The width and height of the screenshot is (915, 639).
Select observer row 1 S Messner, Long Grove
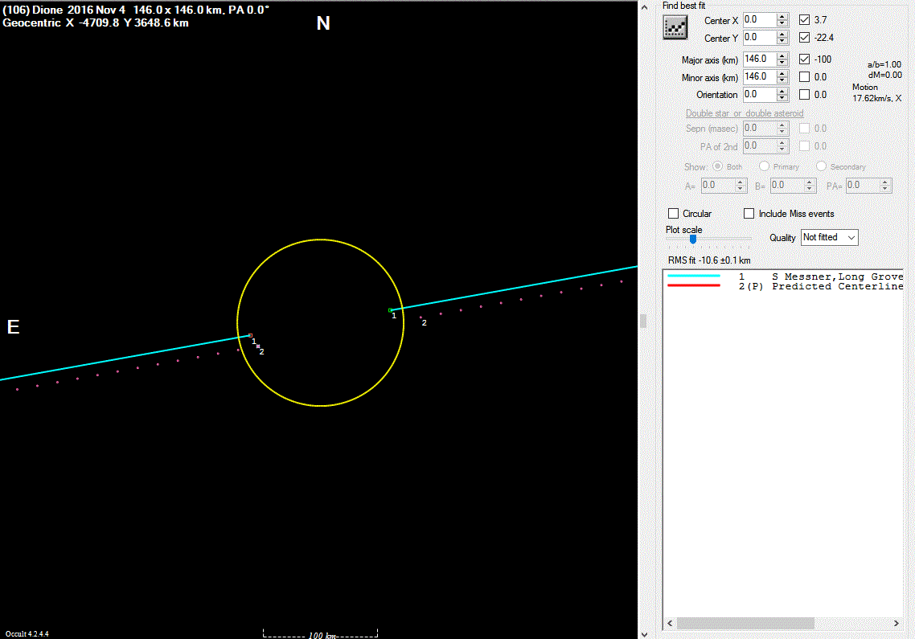click(784, 276)
